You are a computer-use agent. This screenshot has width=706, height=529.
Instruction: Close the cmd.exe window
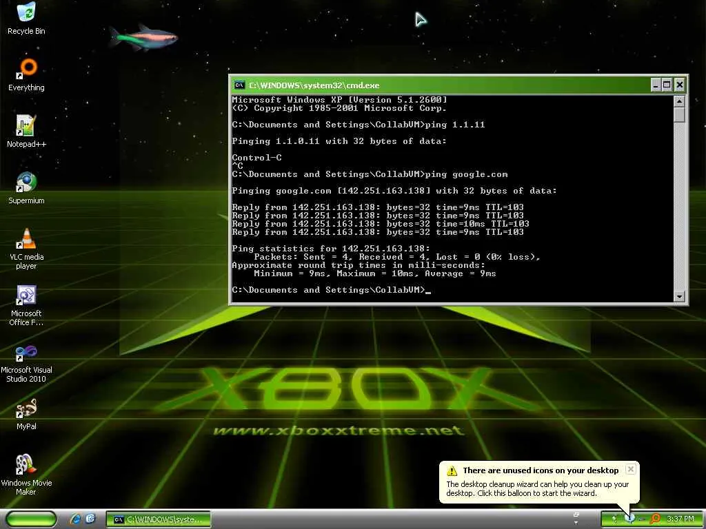[x=679, y=85]
